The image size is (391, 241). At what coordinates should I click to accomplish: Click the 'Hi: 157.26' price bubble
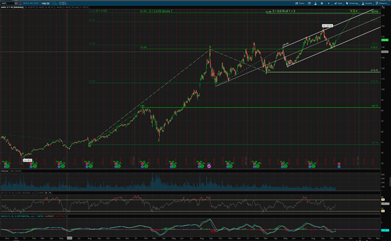pyautogui.click(x=327, y=25)
